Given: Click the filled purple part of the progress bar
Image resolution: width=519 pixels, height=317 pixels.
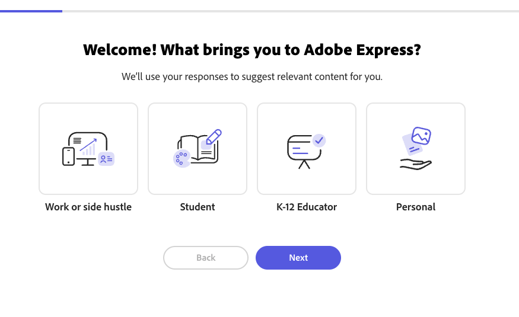Looking at the screenshot, I should click(x=31, y=11).
